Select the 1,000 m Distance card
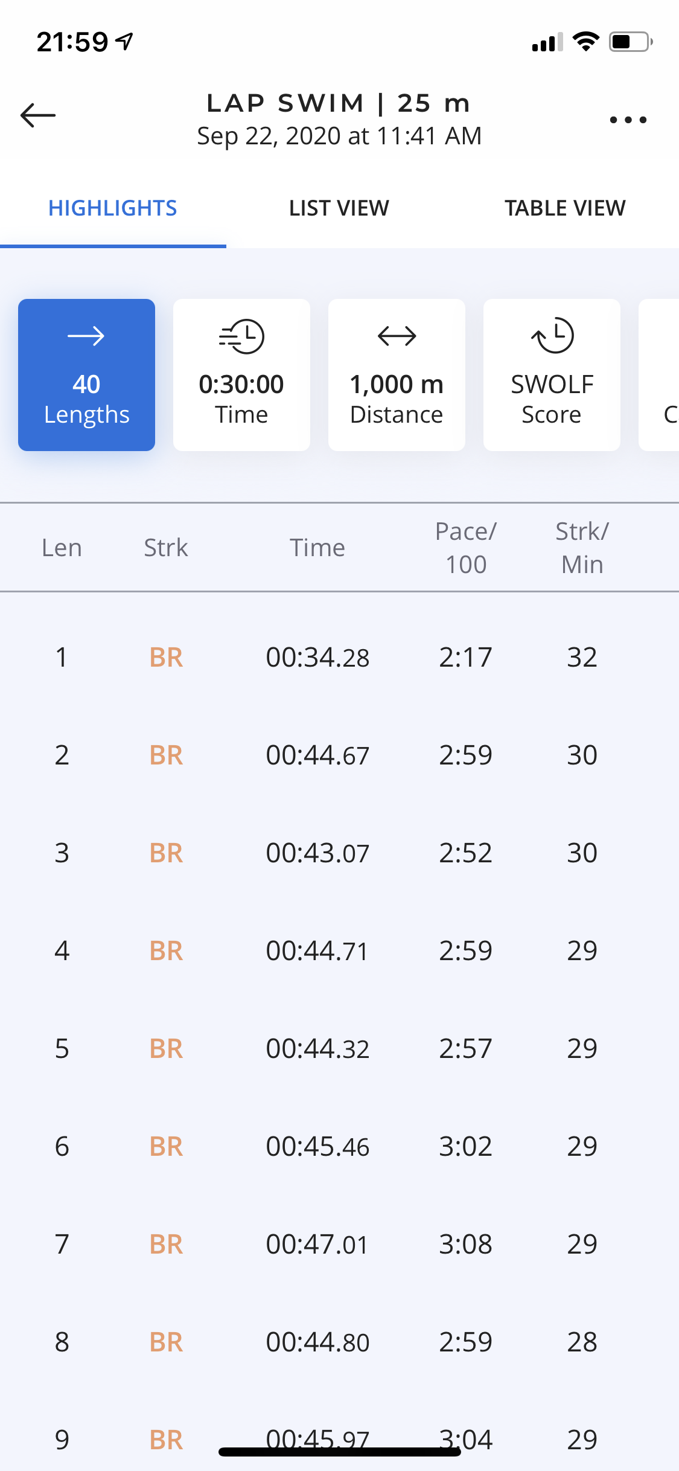The image size is (679, 1471). [x=397, y=375]
